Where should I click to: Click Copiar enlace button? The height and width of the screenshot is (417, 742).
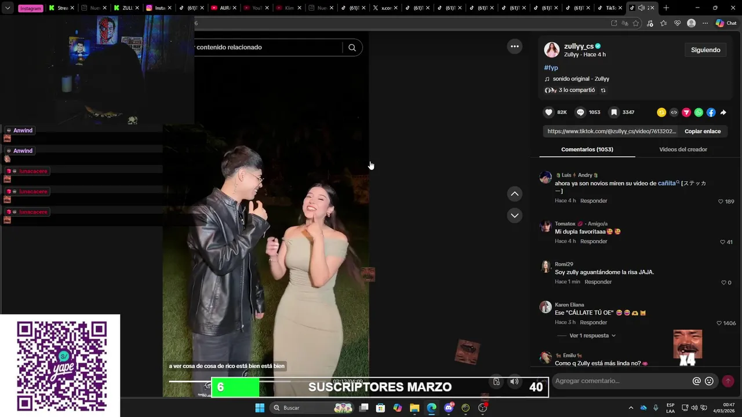click(703, 131)
